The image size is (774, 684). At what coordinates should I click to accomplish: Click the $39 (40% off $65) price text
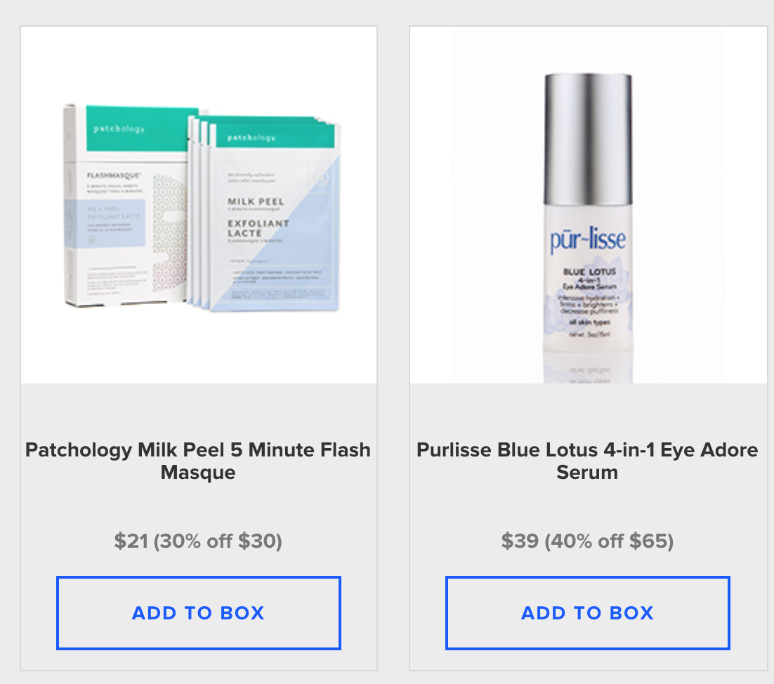pyautogui.click(x=587, y=541)
